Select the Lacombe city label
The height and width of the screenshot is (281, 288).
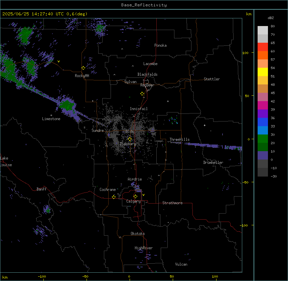click(150, 64)
